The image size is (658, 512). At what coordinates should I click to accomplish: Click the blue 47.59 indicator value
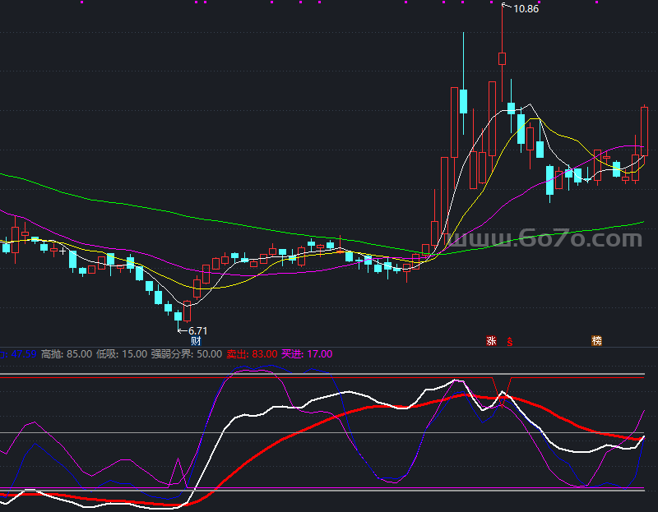(24, 354)
